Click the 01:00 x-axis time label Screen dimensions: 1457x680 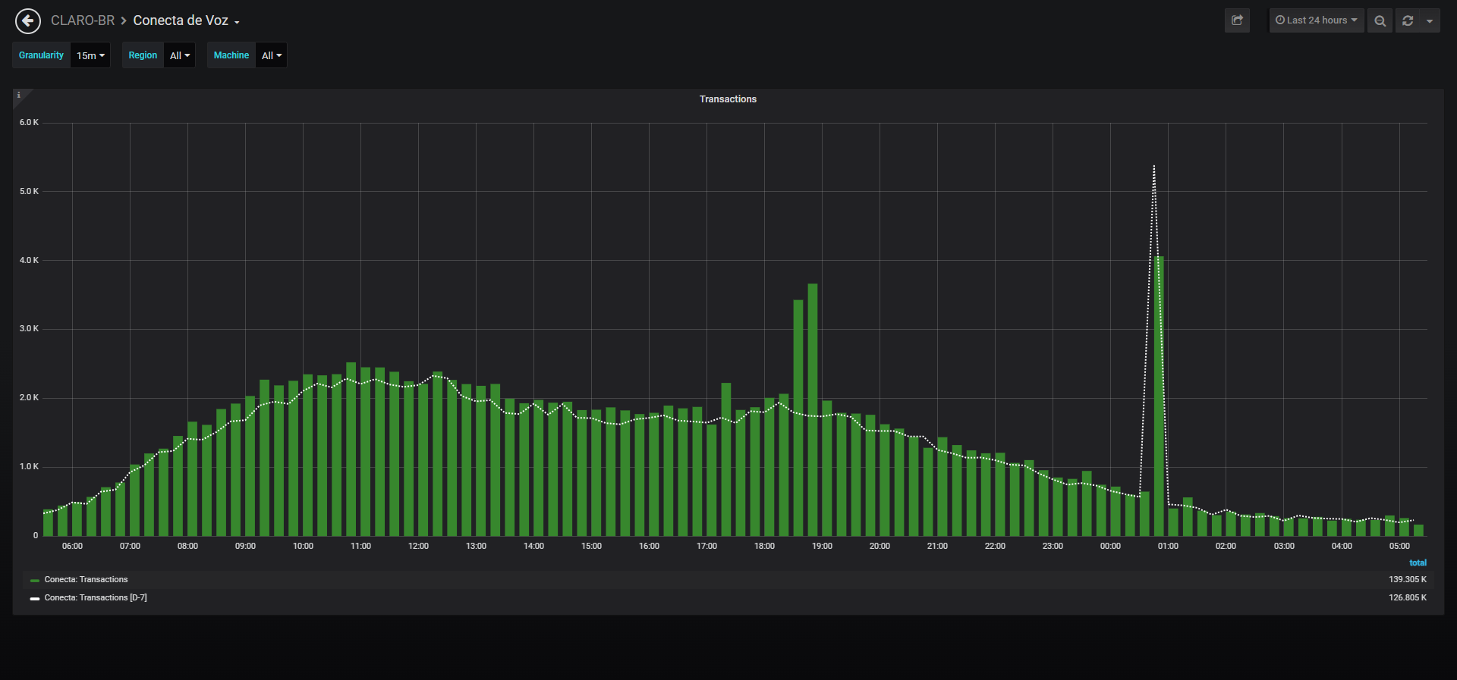point(1168,546)
